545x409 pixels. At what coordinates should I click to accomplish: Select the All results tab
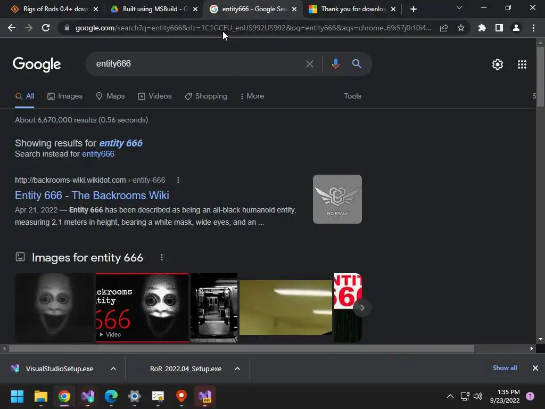(x=24, y=96)
